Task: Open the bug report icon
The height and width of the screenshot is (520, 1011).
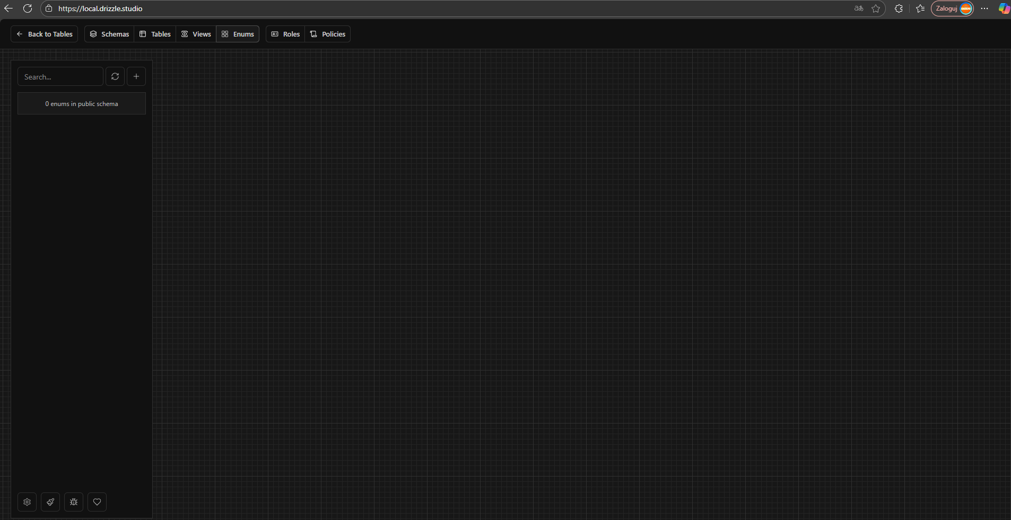Action: 74,502
